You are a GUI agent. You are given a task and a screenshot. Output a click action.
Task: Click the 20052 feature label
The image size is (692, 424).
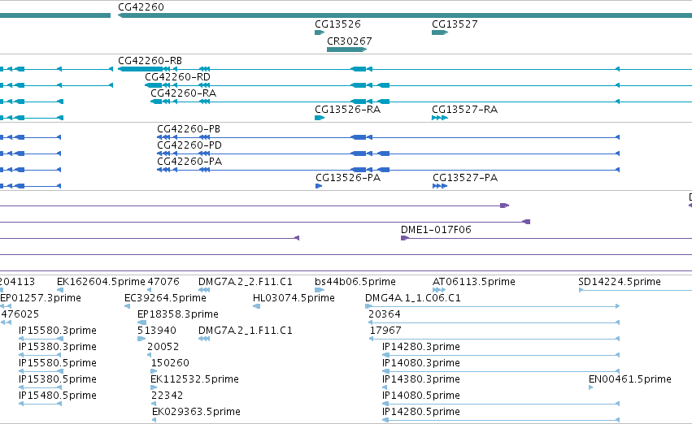point(163,347)
